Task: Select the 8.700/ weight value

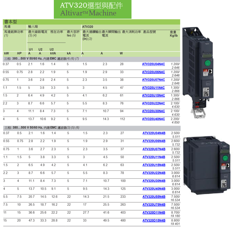Action: pyautogui.click(x=175, y=213)
